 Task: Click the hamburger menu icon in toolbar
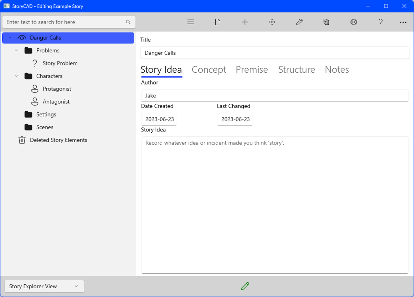pos(191,22)
